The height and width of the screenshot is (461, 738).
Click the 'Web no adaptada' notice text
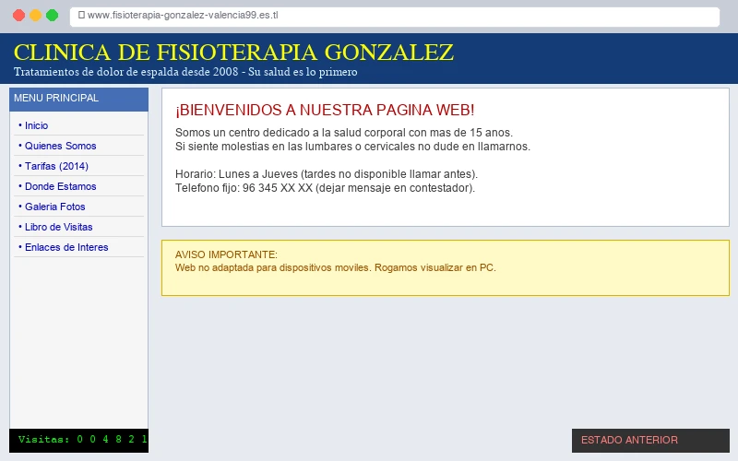tap(336, 267)
